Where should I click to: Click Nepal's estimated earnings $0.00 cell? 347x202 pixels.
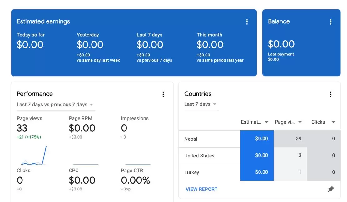(x=257, y=139)
